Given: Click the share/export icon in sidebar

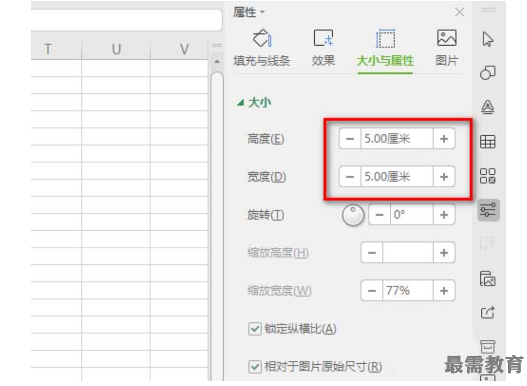Looking at the screenshot, I should [x=488, y=313].
